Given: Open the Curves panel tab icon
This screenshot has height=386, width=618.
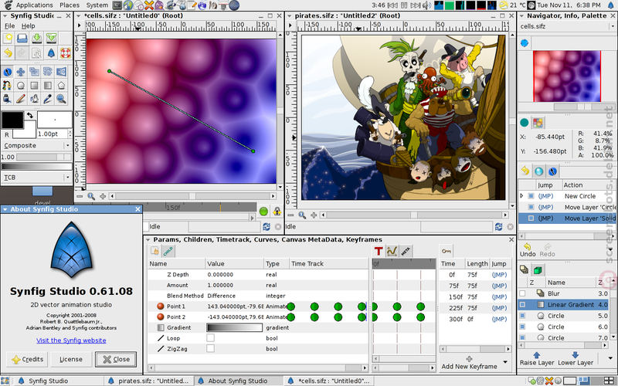Looking at the screenshot, I should [392, 252].
